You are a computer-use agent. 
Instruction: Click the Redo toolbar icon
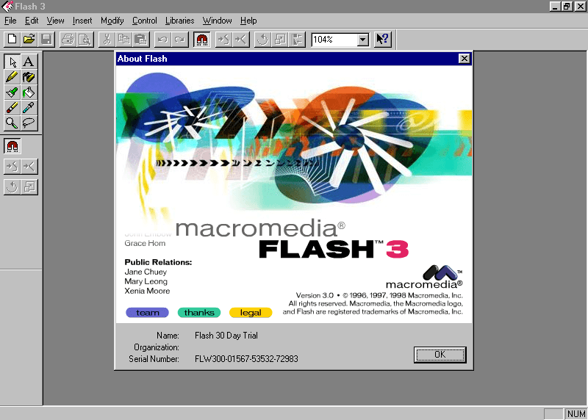point(180,40)
